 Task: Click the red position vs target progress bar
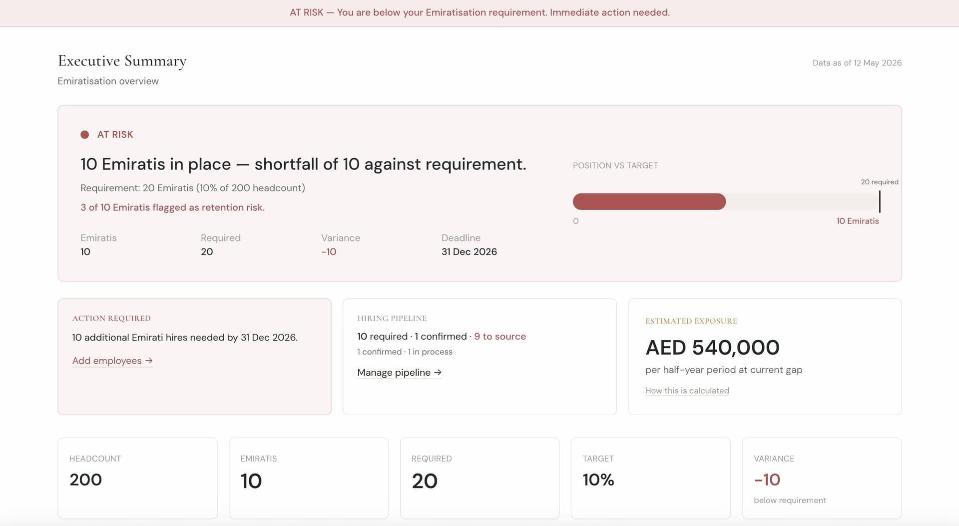[x=649, y=202]
